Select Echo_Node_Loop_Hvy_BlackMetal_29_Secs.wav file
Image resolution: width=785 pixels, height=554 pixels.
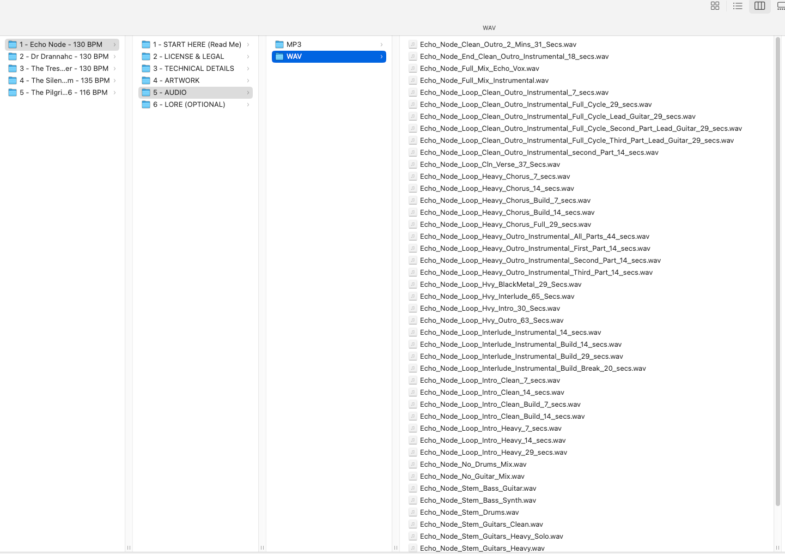click(x=500, y=285)
